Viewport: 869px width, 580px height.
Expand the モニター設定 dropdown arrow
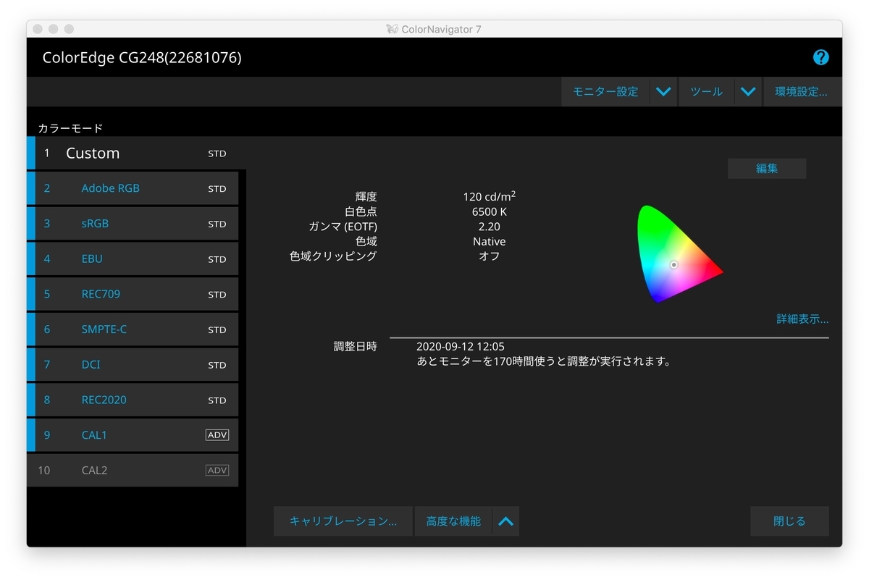(x=663, y=92)
